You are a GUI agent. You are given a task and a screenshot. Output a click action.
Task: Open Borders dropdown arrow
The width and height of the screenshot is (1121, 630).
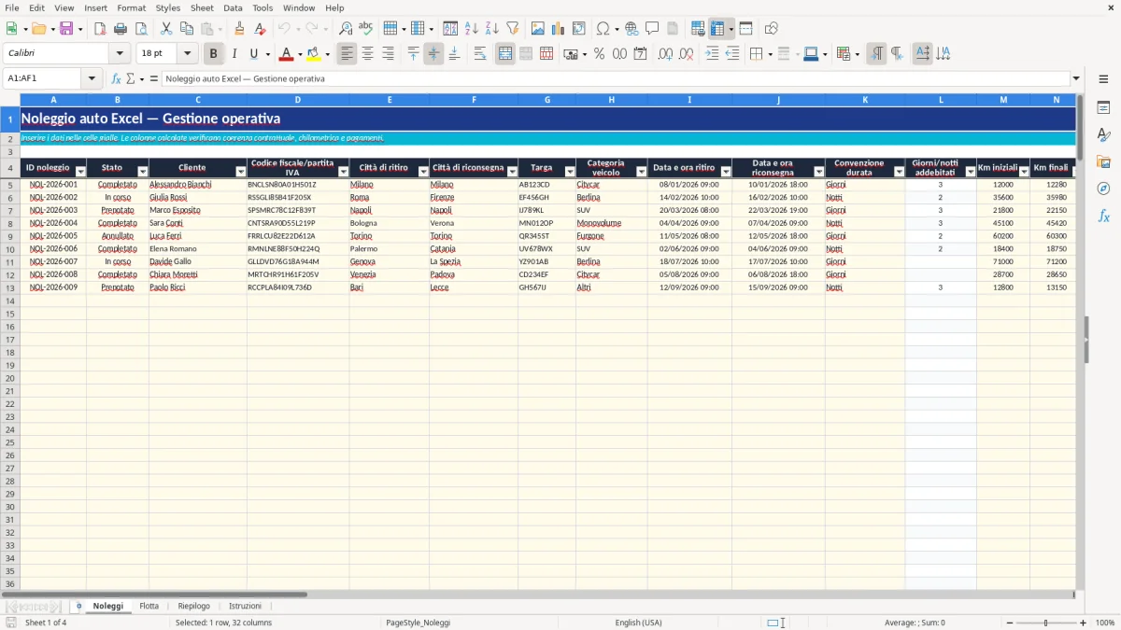pyautogui.click(x=771, y=53)
